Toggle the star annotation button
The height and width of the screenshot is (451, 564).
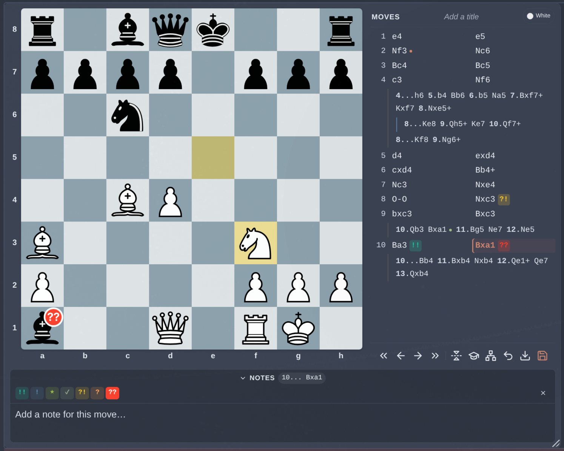(52, 393)
